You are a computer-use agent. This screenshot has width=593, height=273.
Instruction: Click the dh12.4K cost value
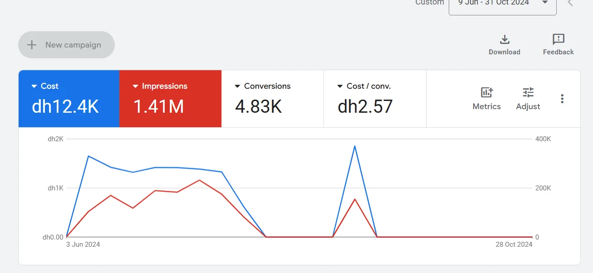pos(65,106)
